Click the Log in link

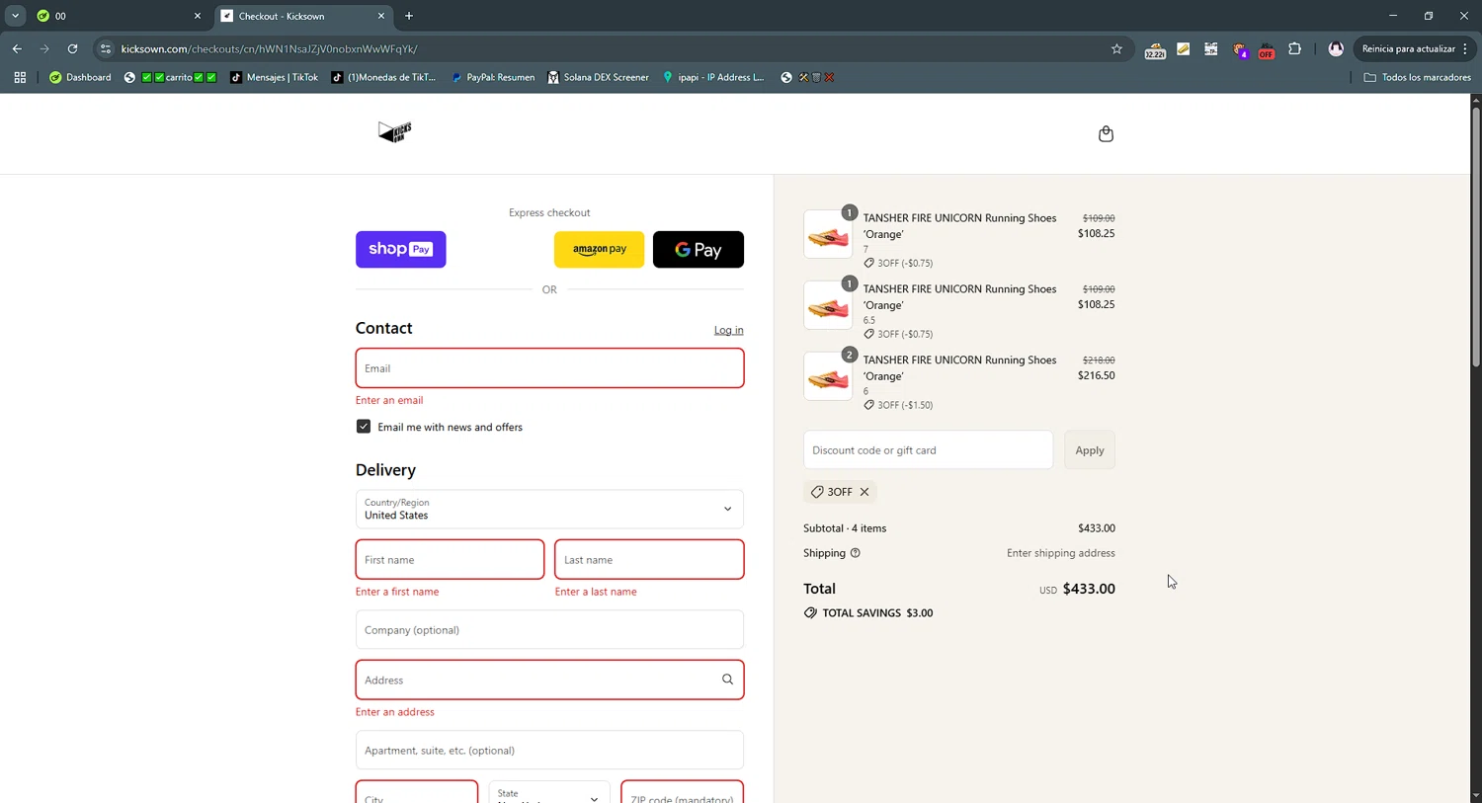pyautogui.click(x=729, y=330)
